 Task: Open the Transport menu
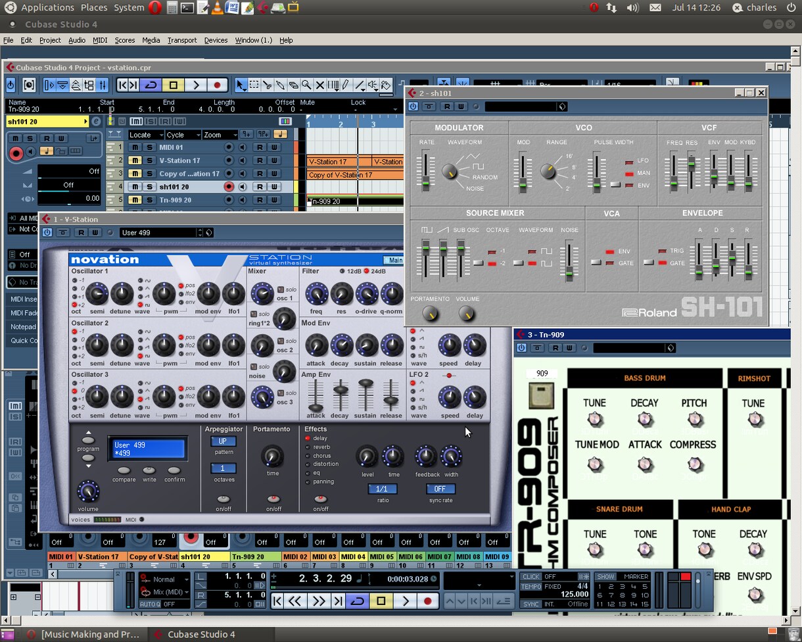click(182, 40)
